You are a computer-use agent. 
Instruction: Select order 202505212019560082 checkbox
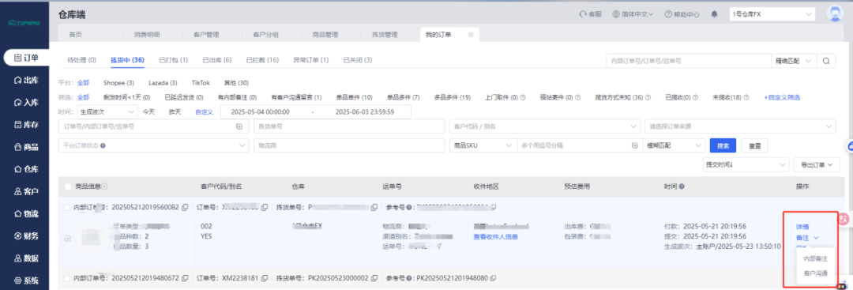tap(67, 207)
